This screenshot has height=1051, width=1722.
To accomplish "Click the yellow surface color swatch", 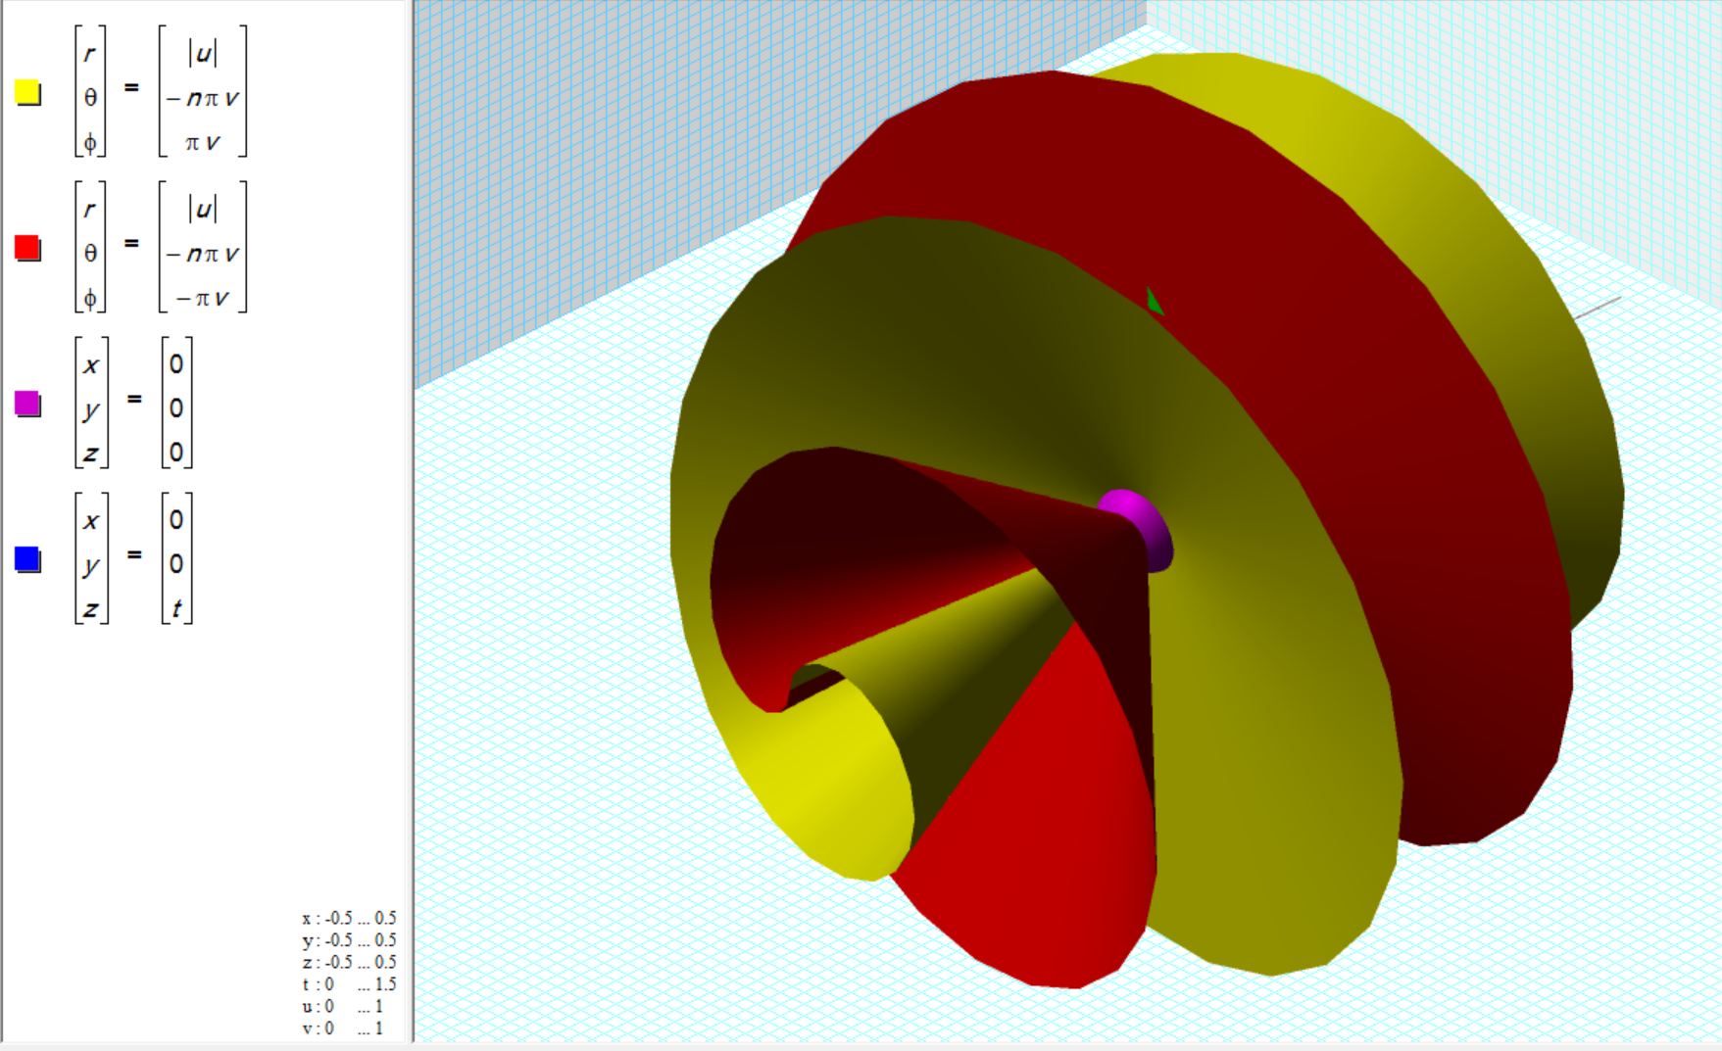I will pos(28,93).
